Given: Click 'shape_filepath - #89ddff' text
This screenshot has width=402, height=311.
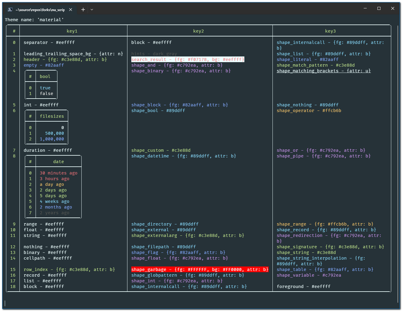Looking at the screenshot, I should (164, 247).
